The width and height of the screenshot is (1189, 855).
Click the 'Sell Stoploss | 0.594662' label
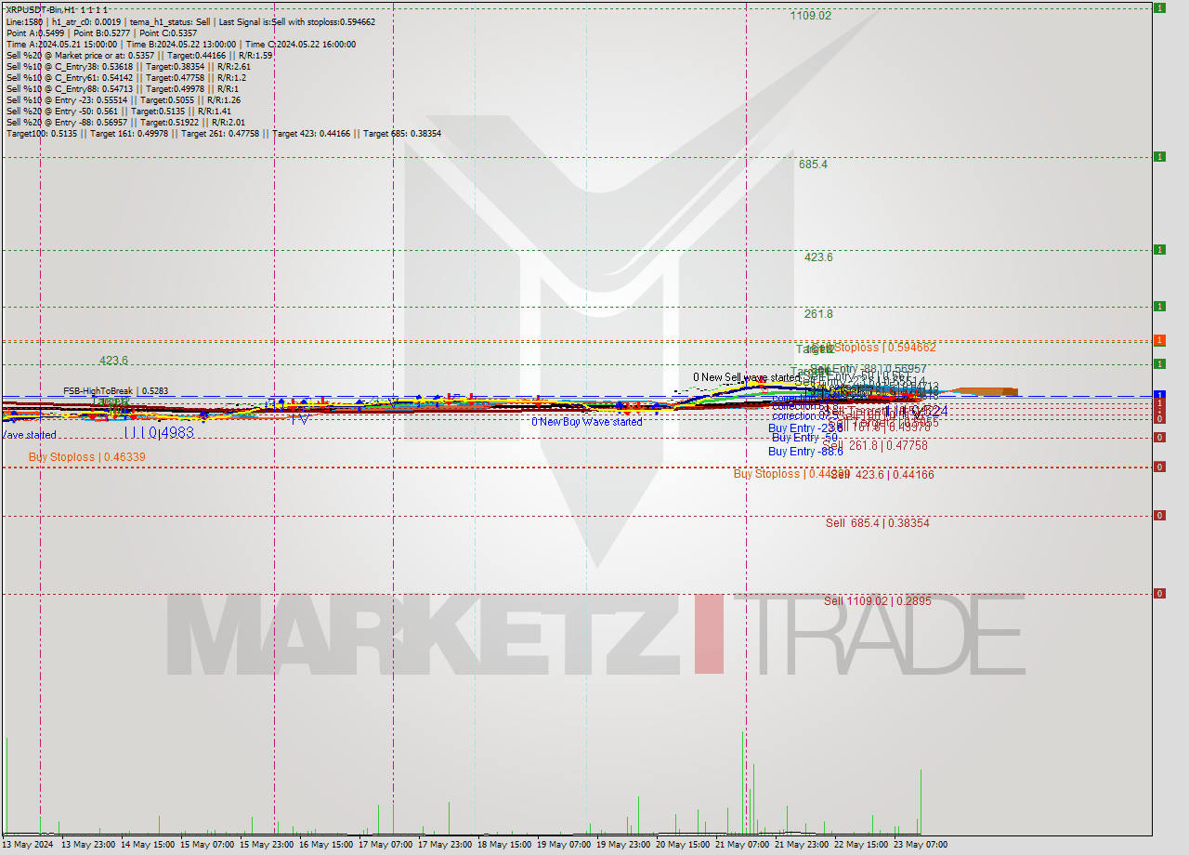(873, 348)
